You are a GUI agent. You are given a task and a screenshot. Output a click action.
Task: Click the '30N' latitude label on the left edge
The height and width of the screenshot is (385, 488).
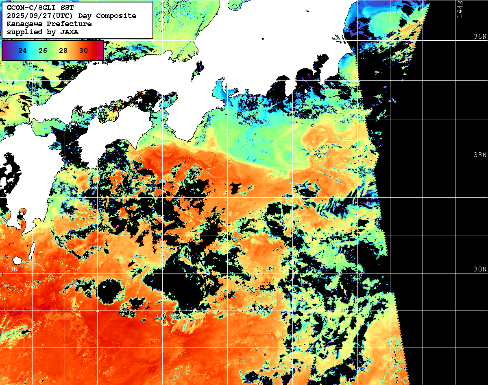(11, 269)
